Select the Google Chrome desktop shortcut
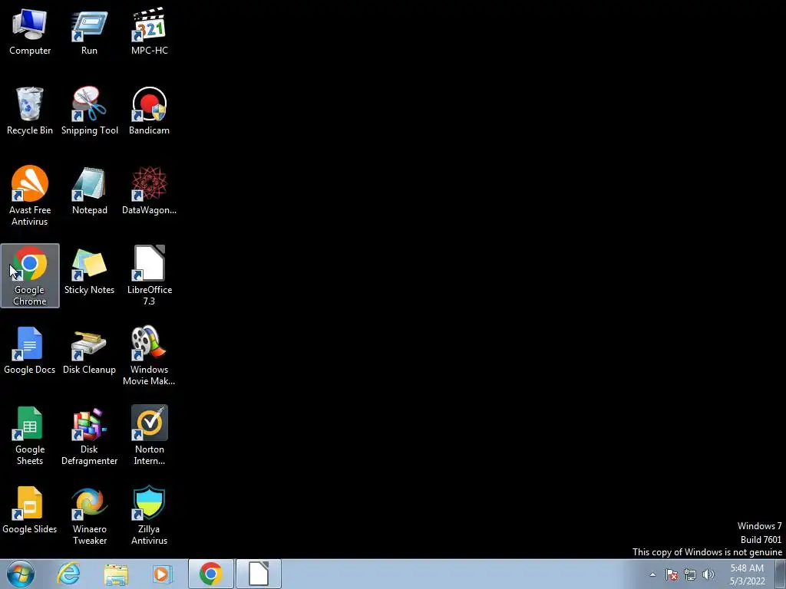786x589 pixels. tap(30, 275)
